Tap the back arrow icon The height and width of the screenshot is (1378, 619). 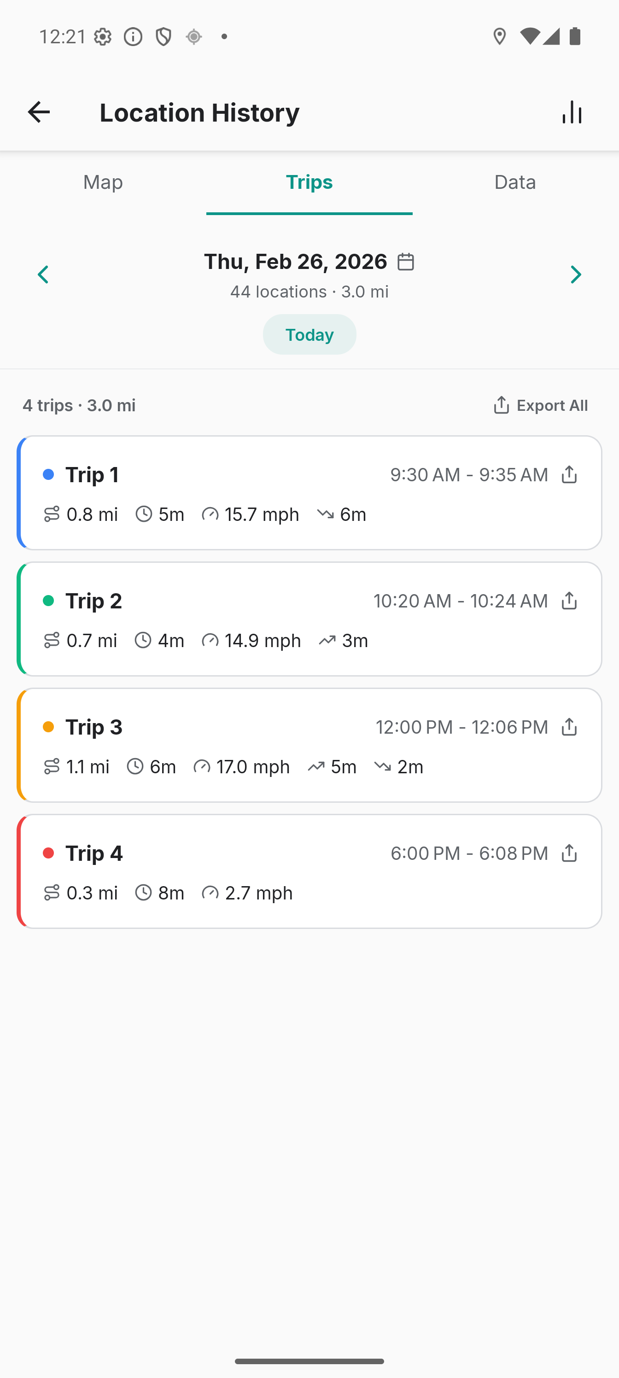coord(39,112)
